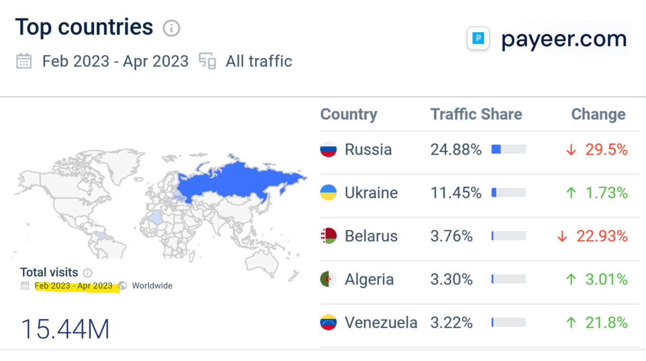Click the payeer.com logo icon
Screen dimensions: 646x361
pyautogui.click(x=478, y=39)
